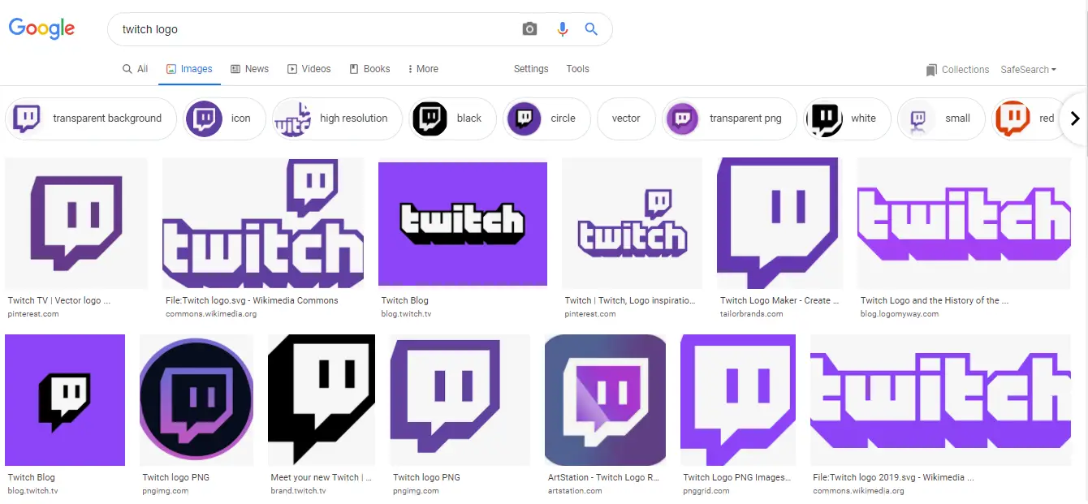
Task: Open black glitch icon on purple thumbnail
Action: (x=65, y=400)
